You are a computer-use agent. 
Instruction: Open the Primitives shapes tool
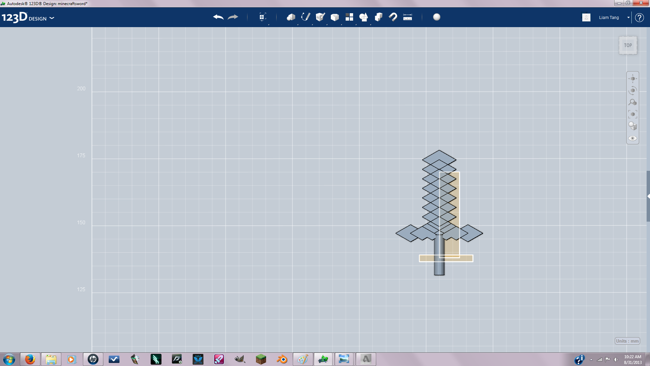(x=291, y=17)
